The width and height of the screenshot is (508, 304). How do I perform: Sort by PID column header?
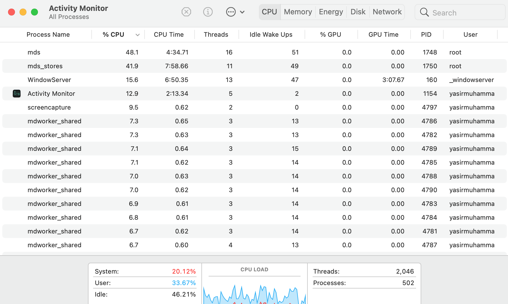click(426, 35)
